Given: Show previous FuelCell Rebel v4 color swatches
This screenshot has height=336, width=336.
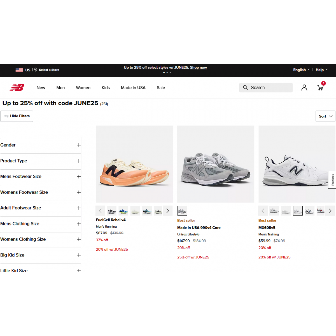Looking at the screenshot, I should point(100,211).
